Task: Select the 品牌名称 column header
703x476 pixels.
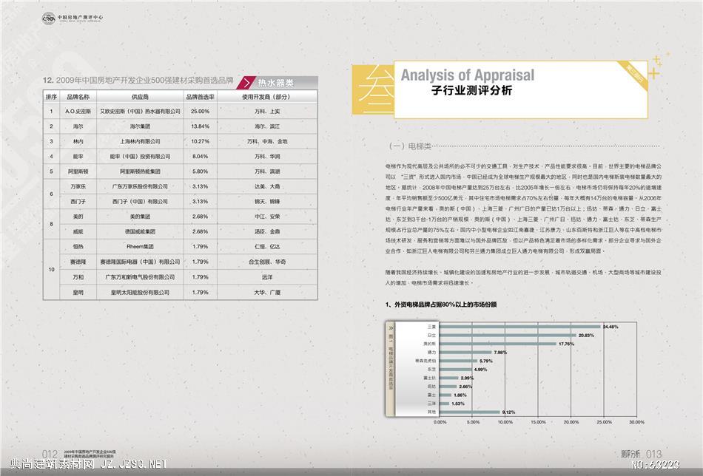Action: 78,97
